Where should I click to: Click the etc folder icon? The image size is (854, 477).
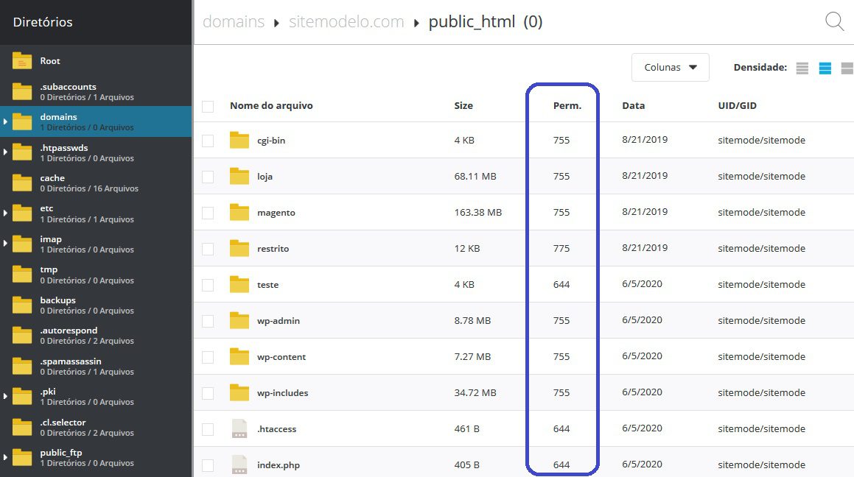pos(22,213)
